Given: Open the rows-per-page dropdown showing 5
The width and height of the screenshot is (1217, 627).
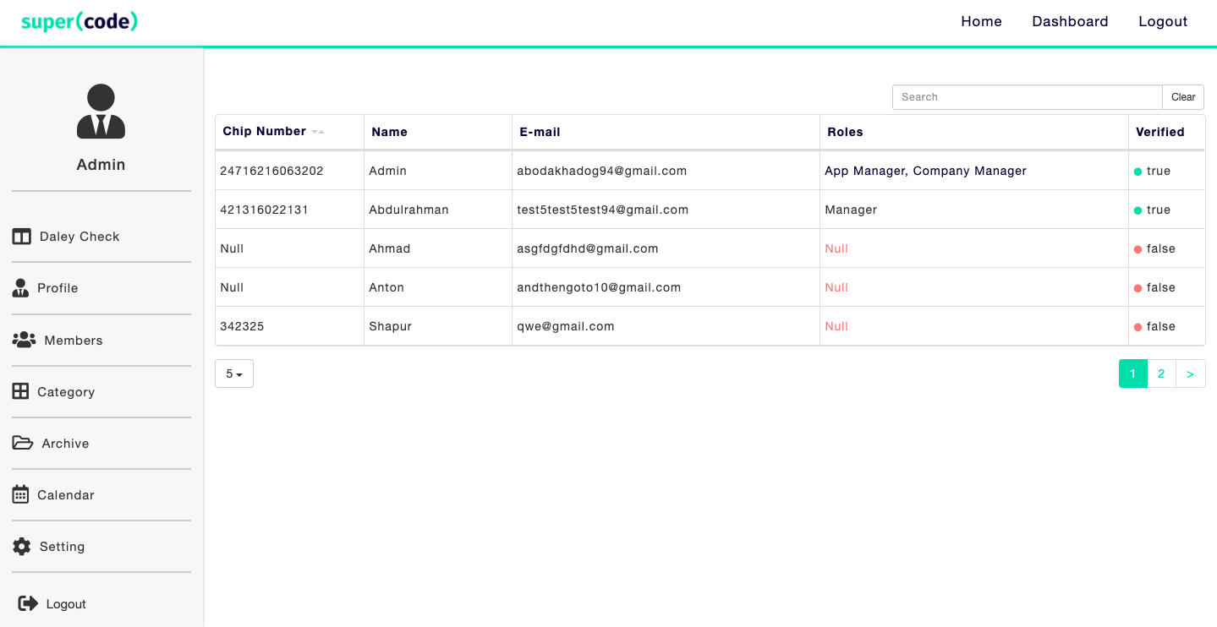Looking at the screenshot, I should click(234, 373).
